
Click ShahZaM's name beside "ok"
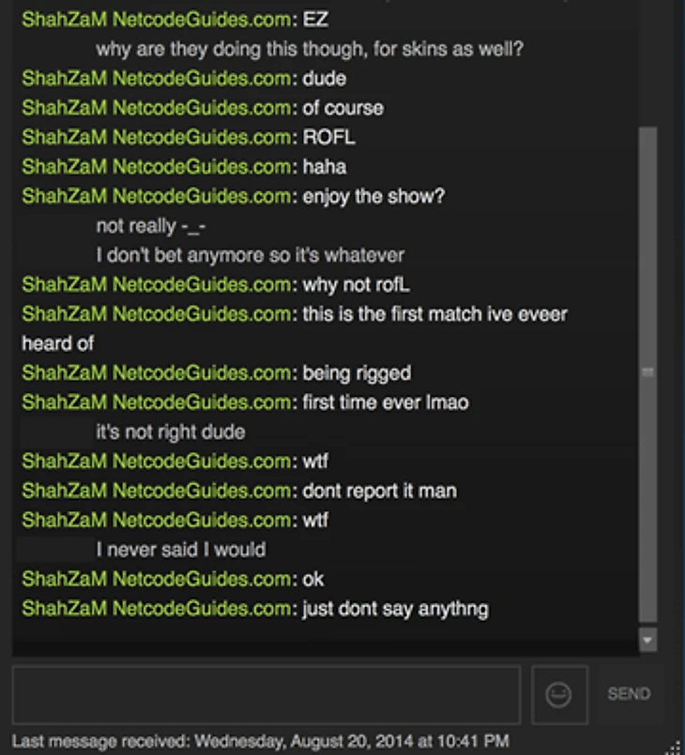point(157,580)
